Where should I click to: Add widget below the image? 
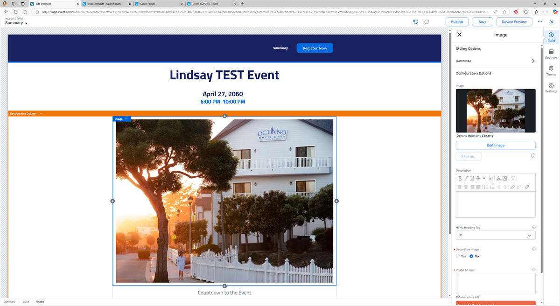tap(224, 286)
